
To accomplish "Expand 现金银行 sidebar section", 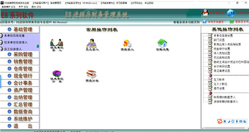I will click(x=20, y=76).
